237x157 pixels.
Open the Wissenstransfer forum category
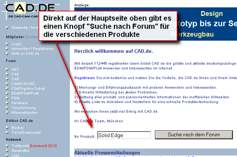24,113
